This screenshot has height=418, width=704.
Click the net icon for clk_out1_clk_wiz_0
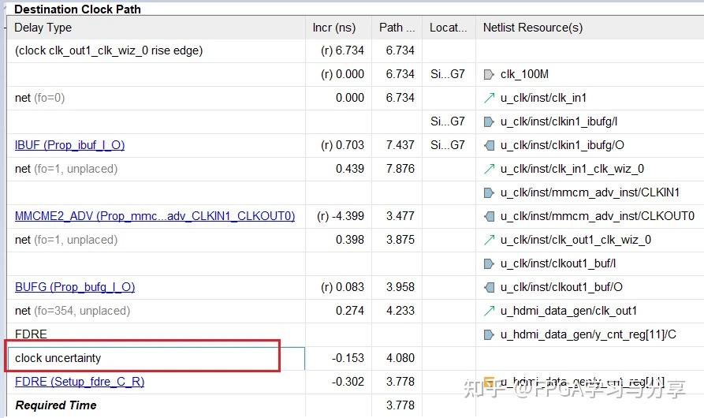pos(489,240)
